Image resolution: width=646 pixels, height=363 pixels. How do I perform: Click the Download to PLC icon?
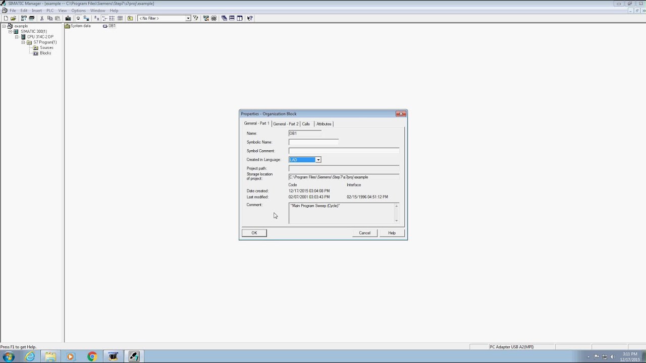[x=68, y=18]
